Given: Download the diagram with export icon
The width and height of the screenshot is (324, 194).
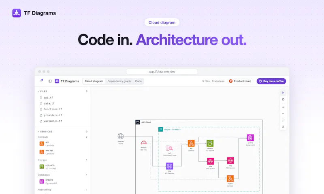Looking at the screenshot, I should pyautogui.click(x=283, y=126).
